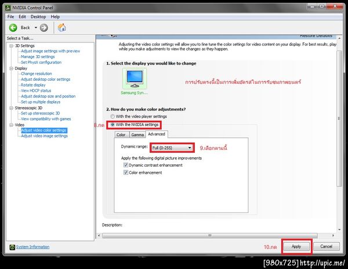Open Change resolution
Screen dimensions: 348x269
37,74
